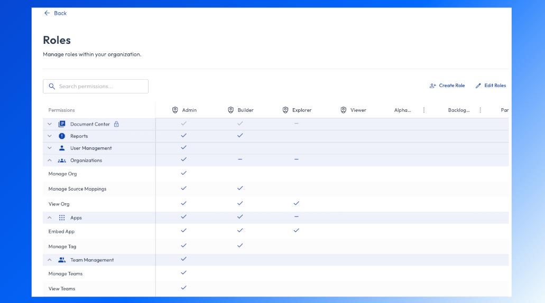Viewport: 545px width, 303px height.
Task: Click the Admin role shield icon
Action: [x=175, y=110]
